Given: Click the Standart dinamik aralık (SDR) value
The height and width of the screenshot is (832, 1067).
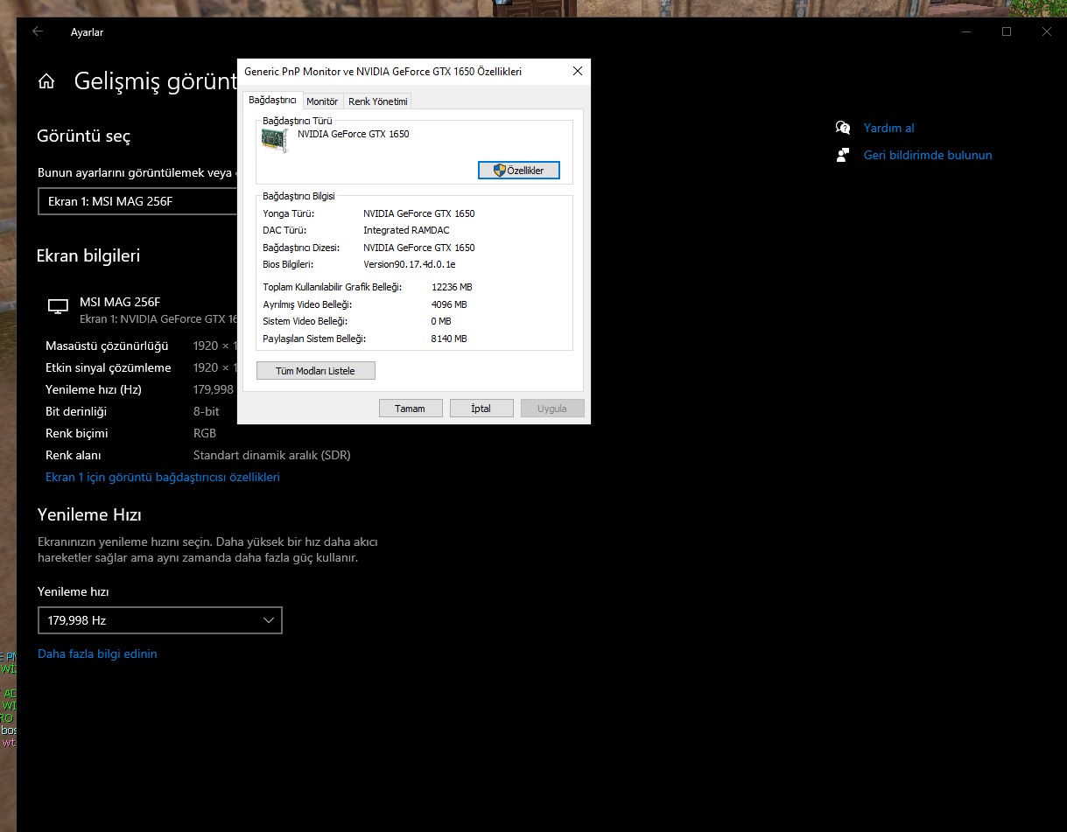Looking at the screenshot, I should tap(271, 455).
